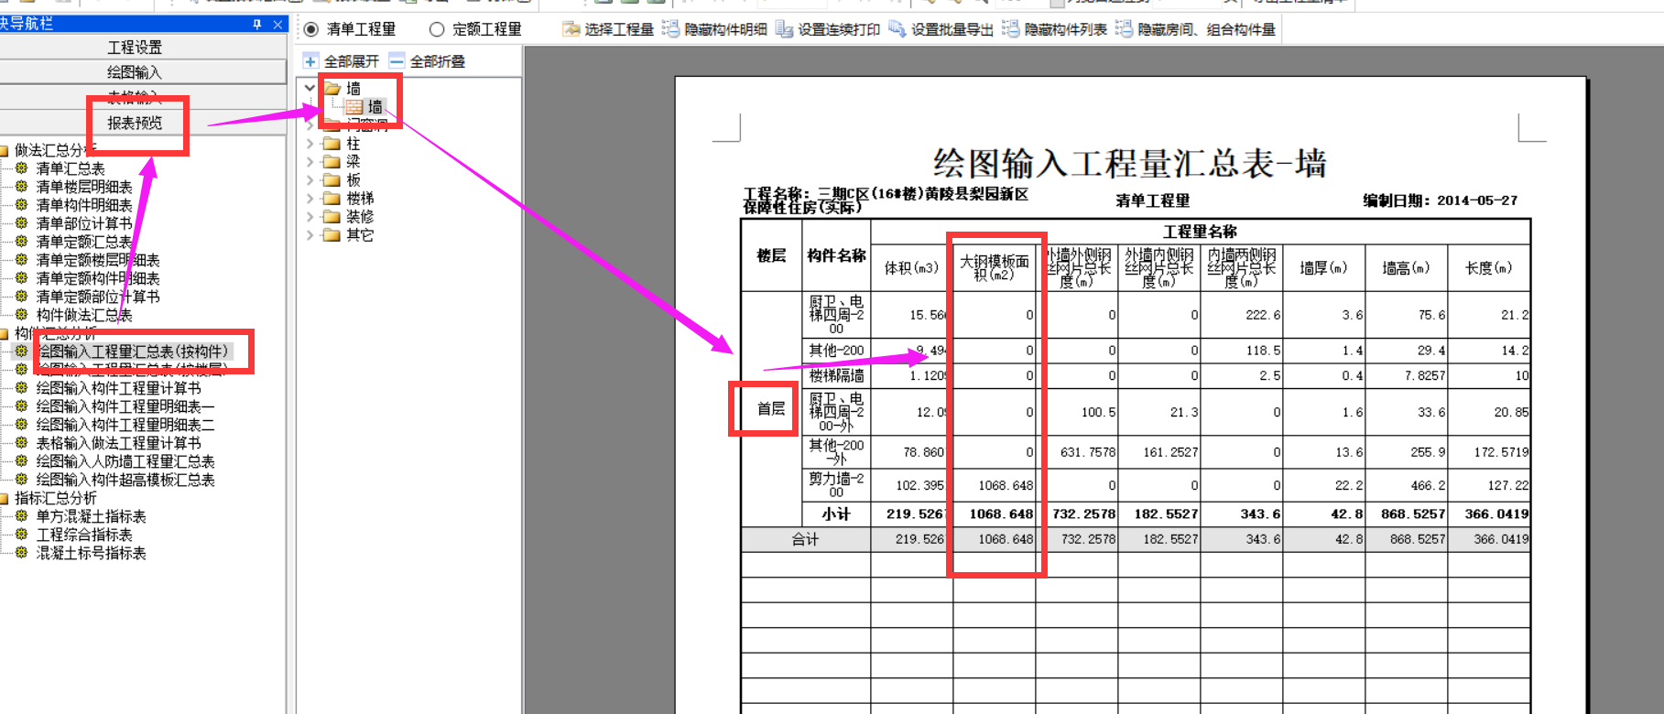Click the 全部折叠 minus icon

point(397,61)
